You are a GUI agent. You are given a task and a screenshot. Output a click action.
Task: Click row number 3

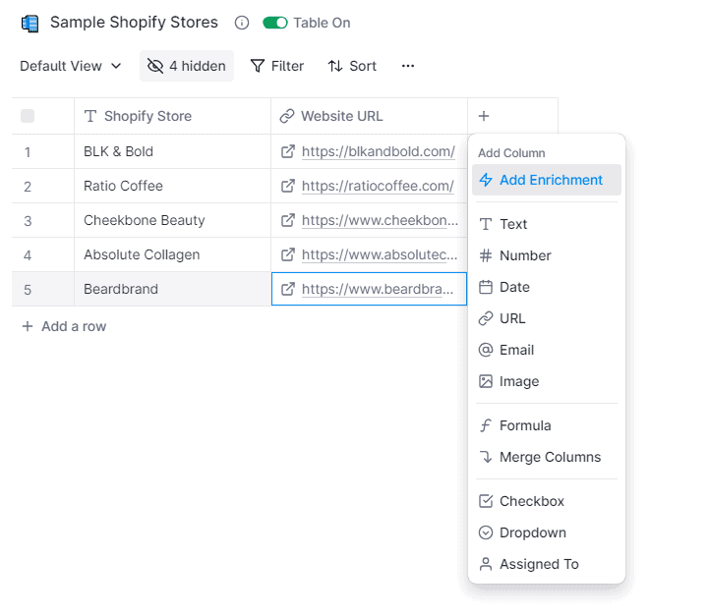pos(28,221)
